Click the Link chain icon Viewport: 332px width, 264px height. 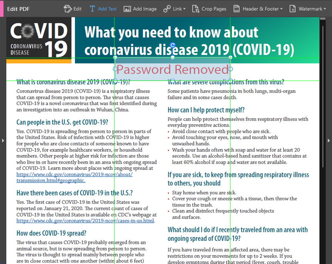[167, 9]
